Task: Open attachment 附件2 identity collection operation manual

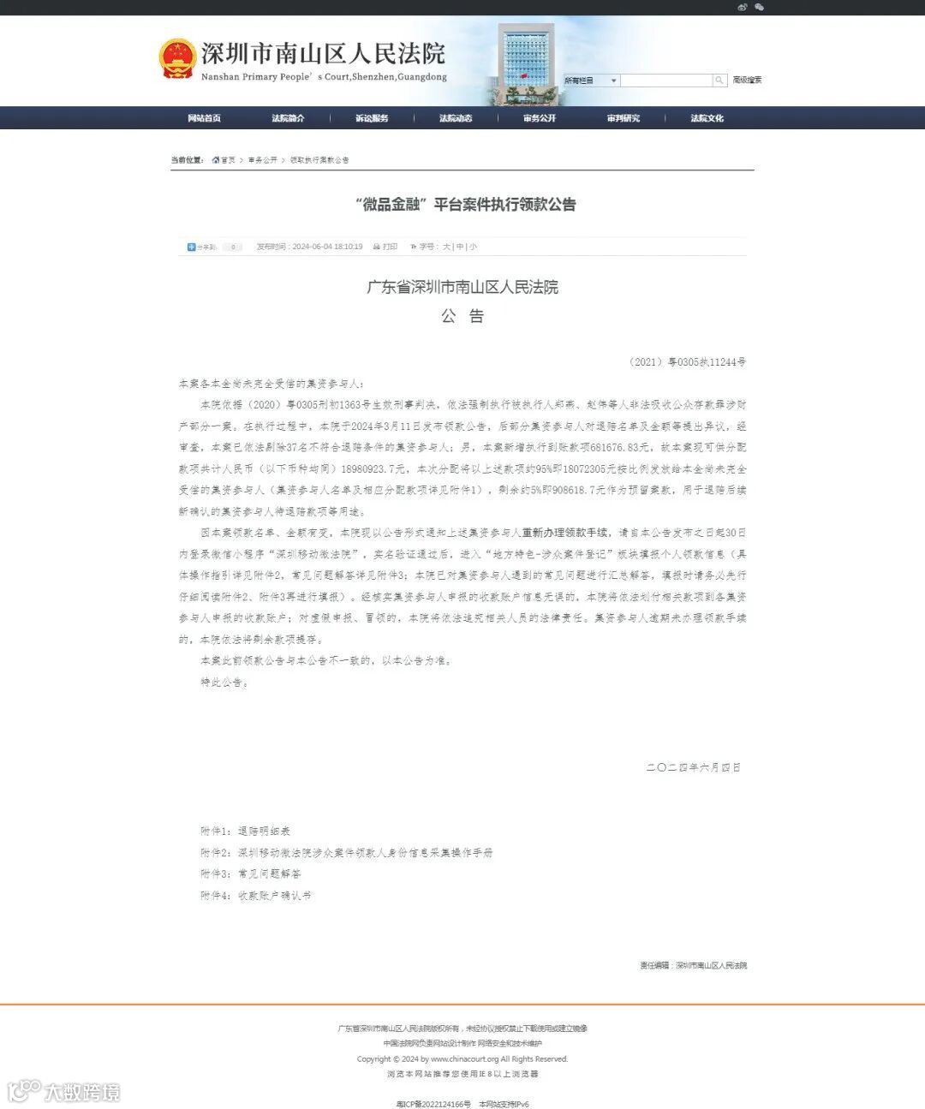Action: point(346,852)
